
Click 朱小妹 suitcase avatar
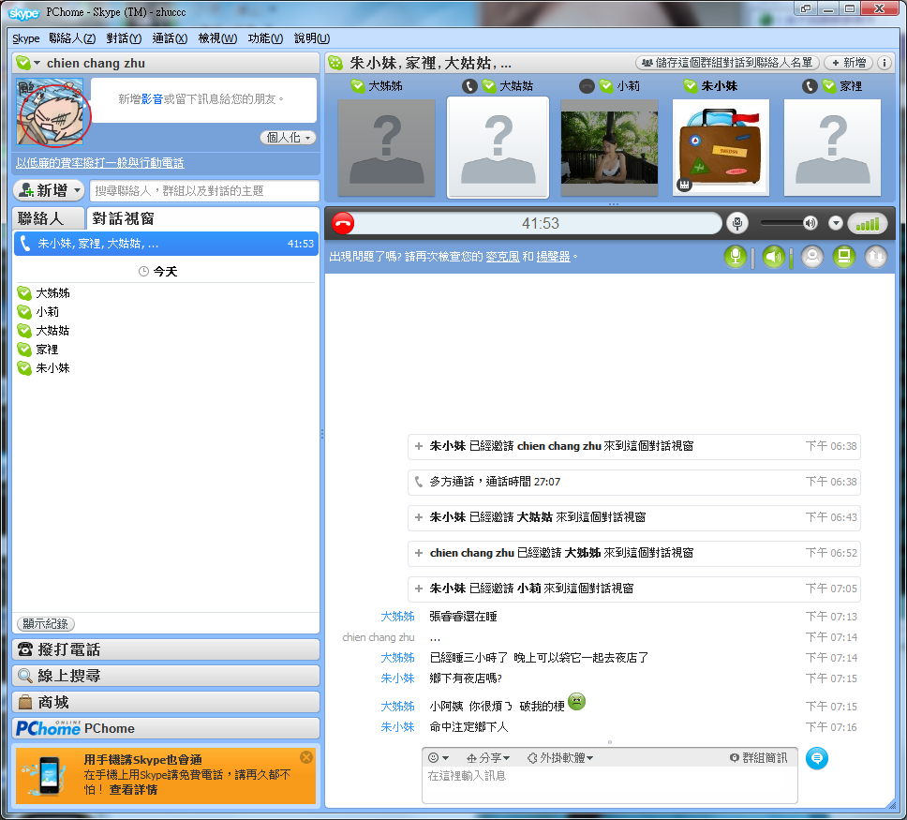[x=721, y=147]
